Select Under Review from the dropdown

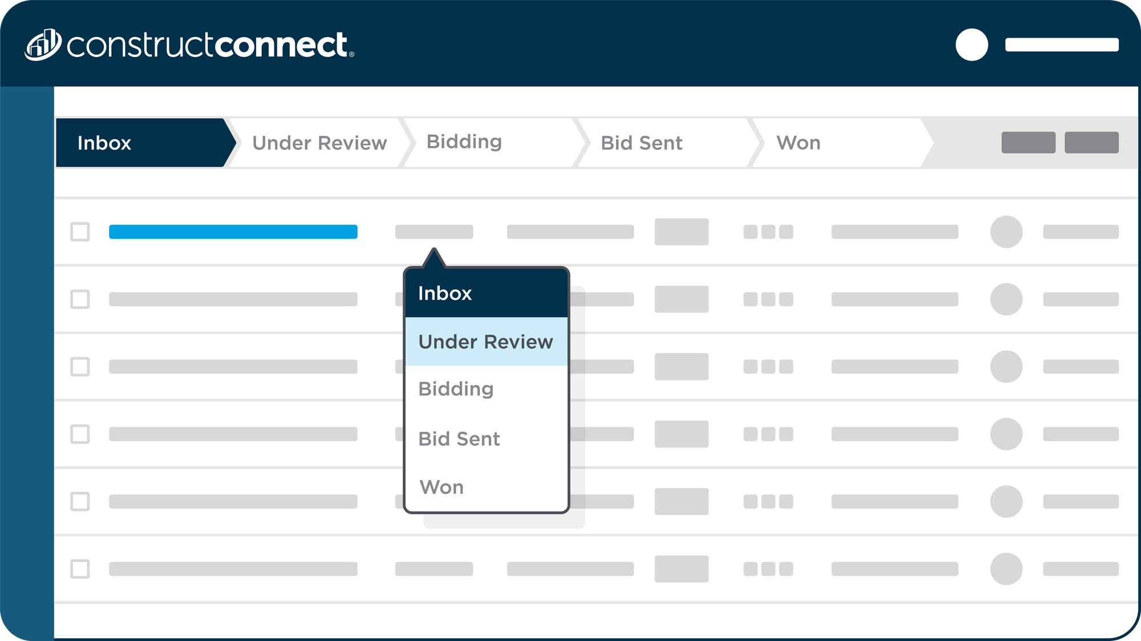tap(484, 342)
